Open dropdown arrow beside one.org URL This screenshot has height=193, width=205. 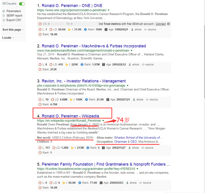pos(109,10)
